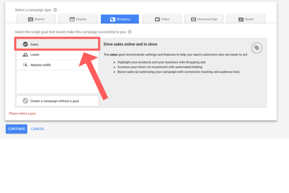Click the no-goal prohibited circle icon
This screenshot has height=193, width=289.
(x=25, y=101)
